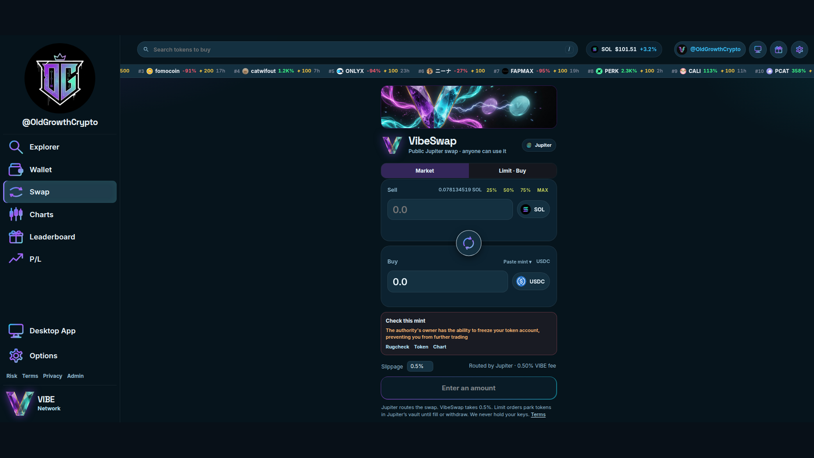The image size is (814, 458).
Task: Open the Chart link in mint warning
Action: tap(440, 347)
